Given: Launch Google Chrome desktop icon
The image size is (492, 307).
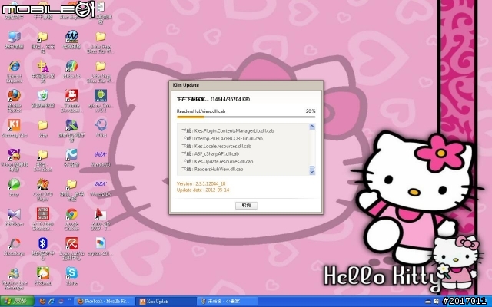Looking at the screenshot, I should coord(71,219).
